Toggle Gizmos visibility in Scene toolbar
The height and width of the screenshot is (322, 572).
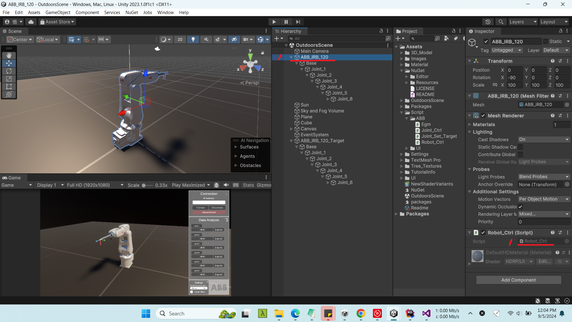[261, 39]
